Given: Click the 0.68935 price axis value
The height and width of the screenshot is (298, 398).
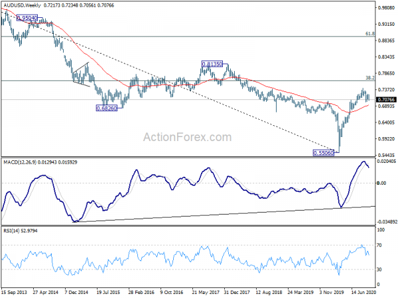Looking at the screenshot, I should click(386, 106).
